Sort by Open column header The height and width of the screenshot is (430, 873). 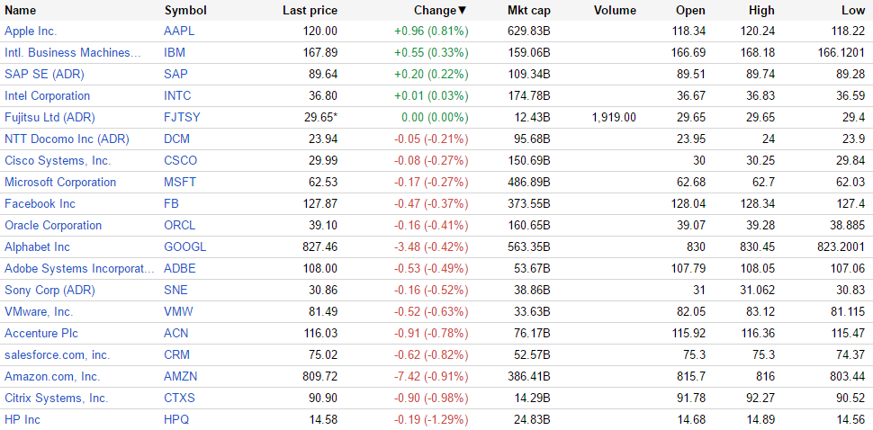click(x=690, y=11)
